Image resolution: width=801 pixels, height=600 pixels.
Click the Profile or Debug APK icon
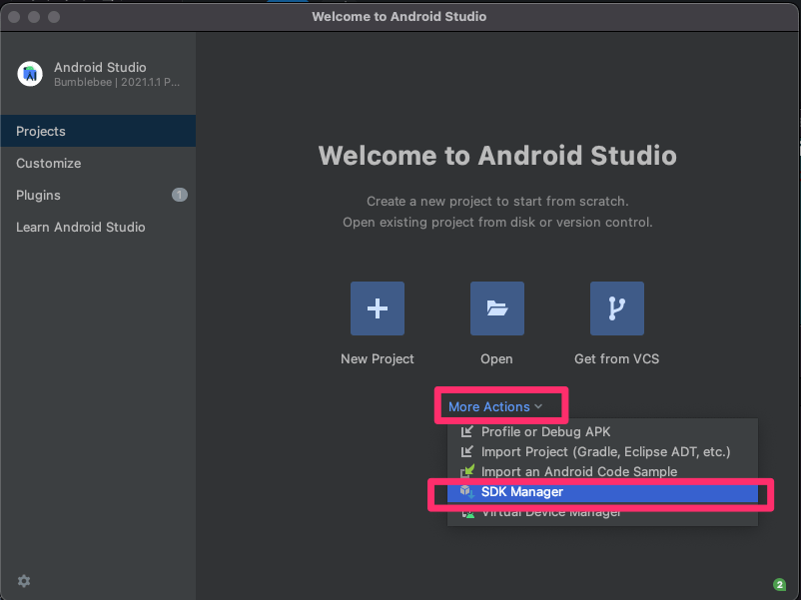(x=466, y=432)
